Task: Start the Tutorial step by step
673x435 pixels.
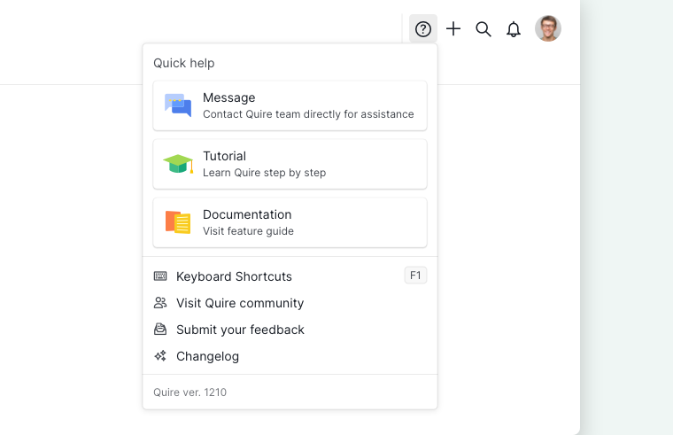Action: pos(290,164)
